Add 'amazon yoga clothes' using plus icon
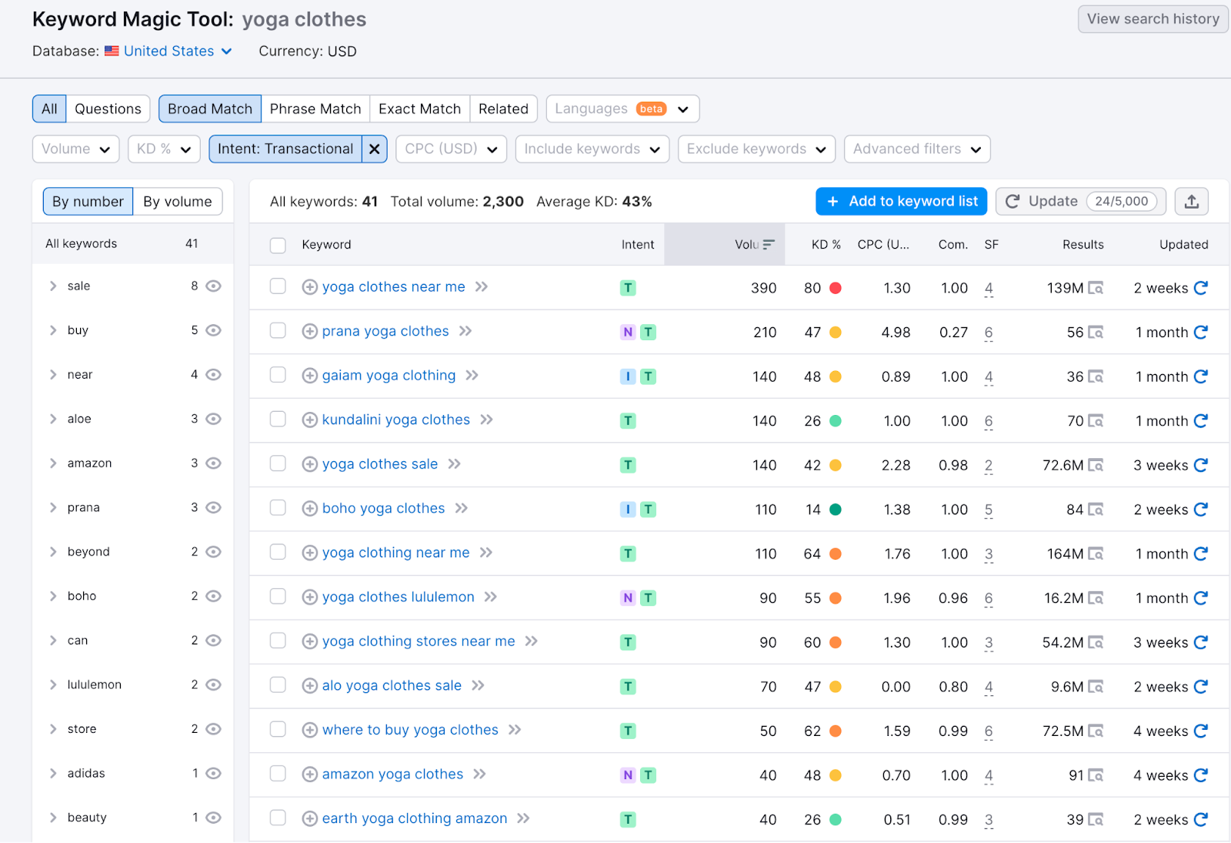 click(309, 774)
